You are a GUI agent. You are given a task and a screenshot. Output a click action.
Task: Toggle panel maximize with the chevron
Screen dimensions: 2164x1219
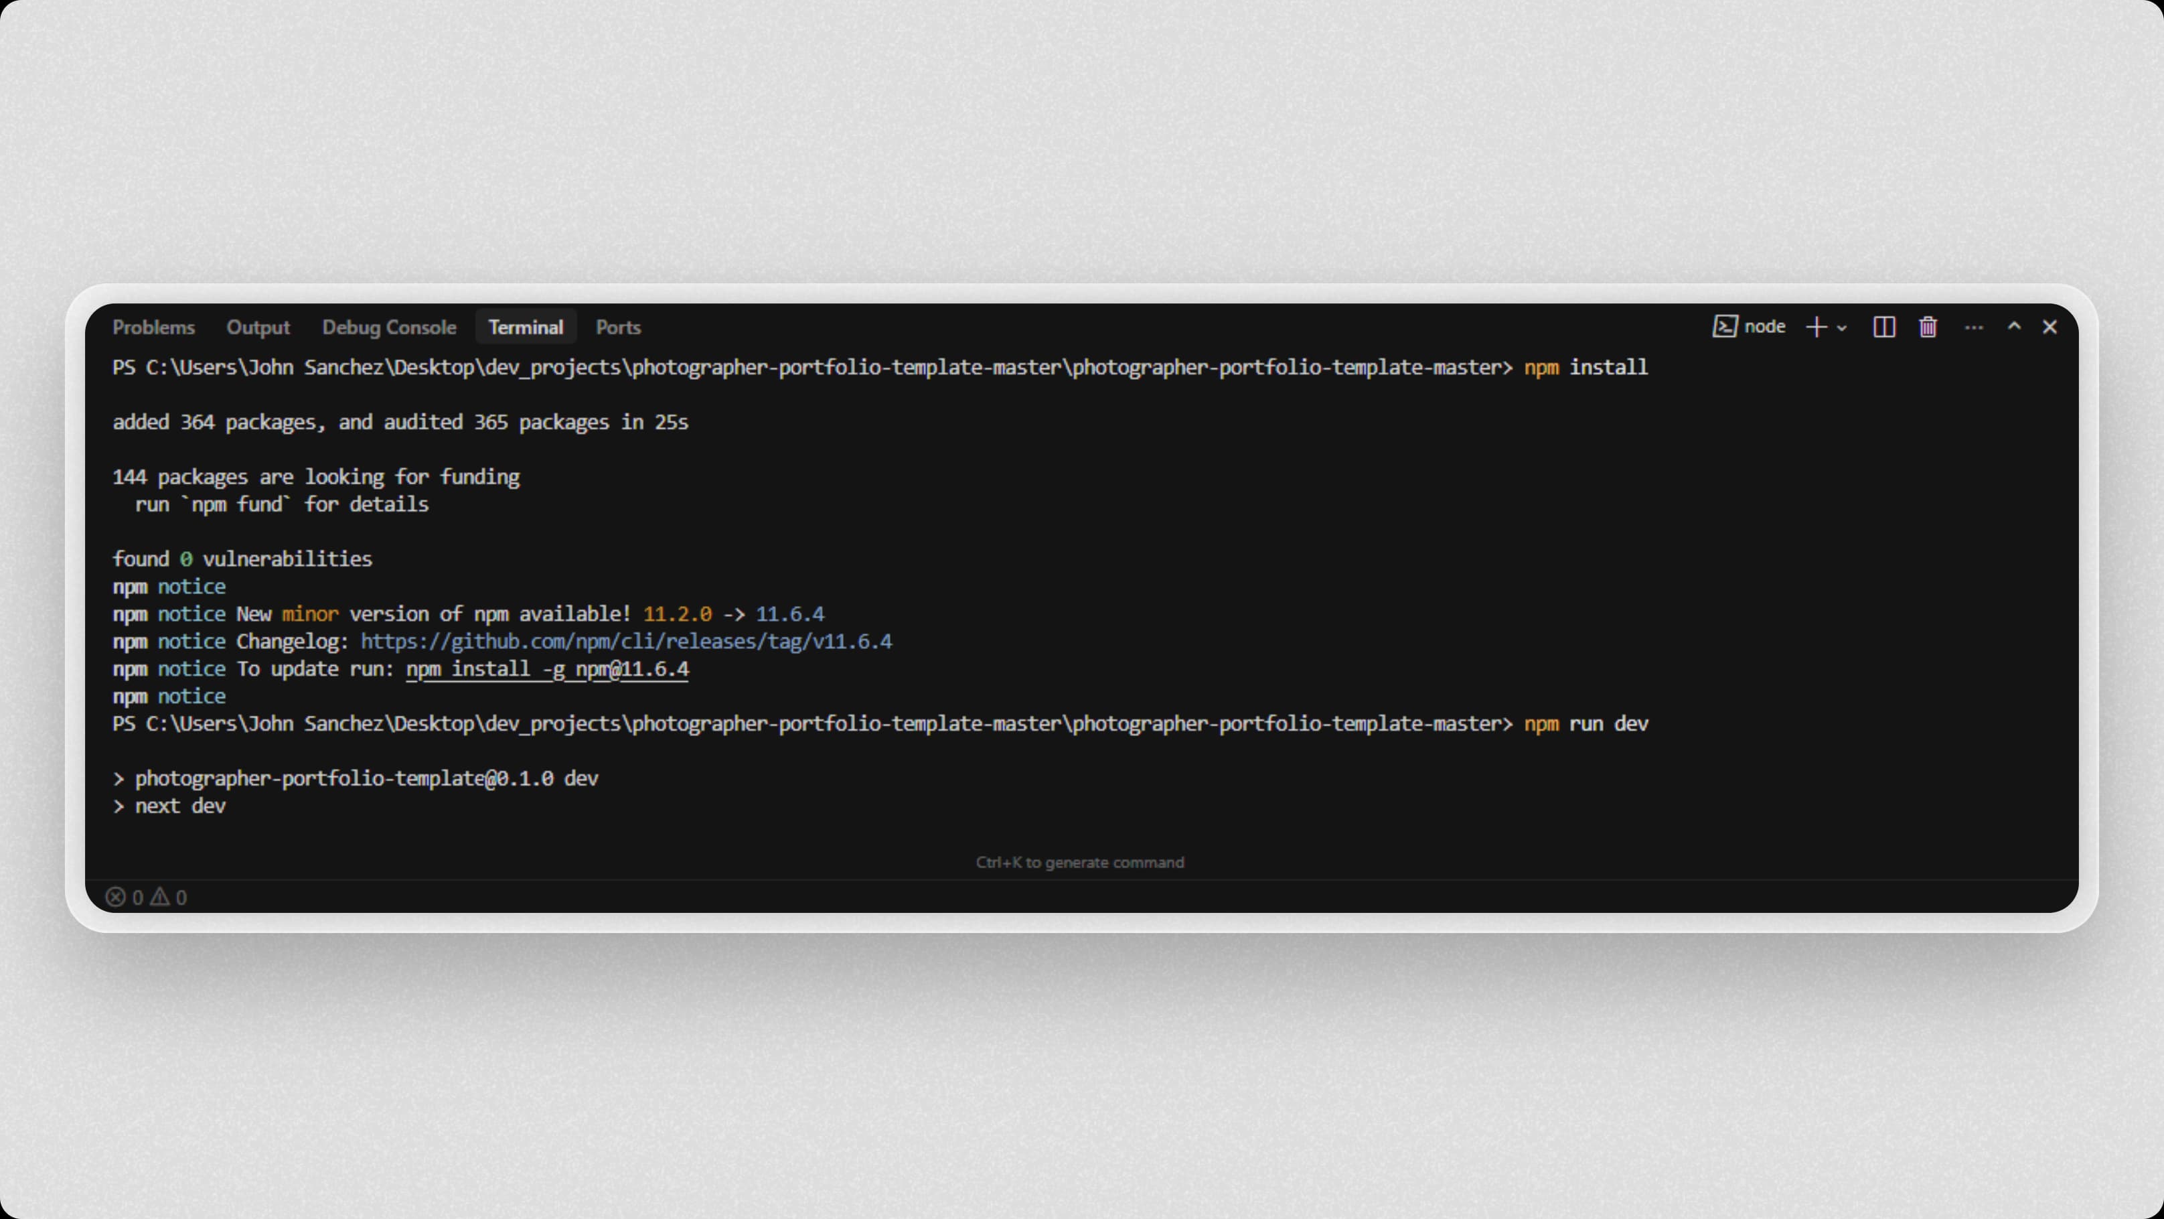point(2013,327)
